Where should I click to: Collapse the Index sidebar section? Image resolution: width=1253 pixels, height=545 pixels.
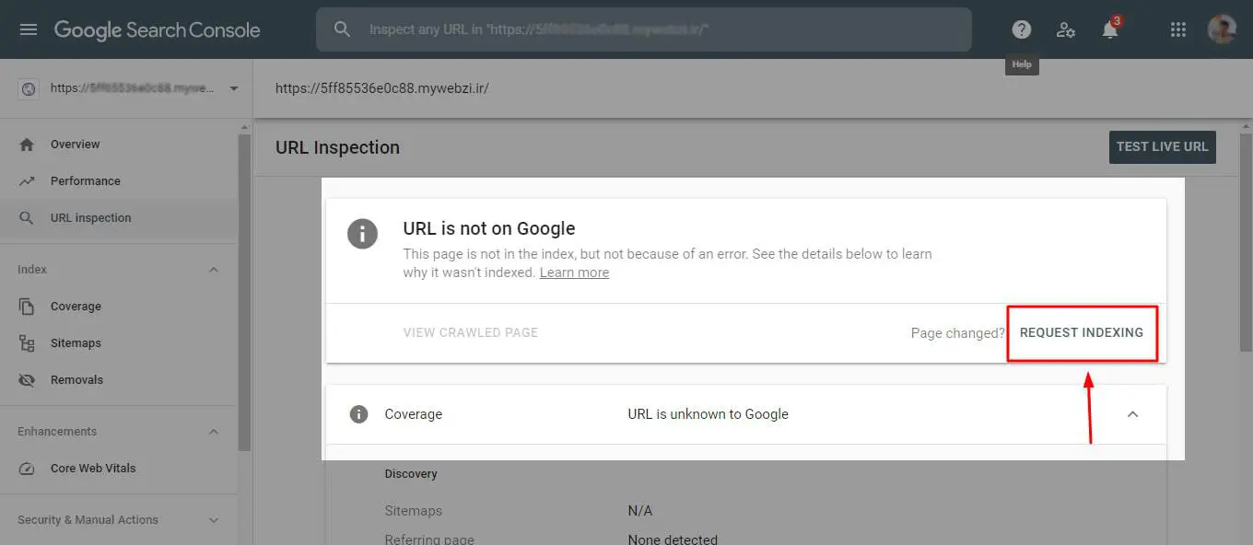pos(214,270)
